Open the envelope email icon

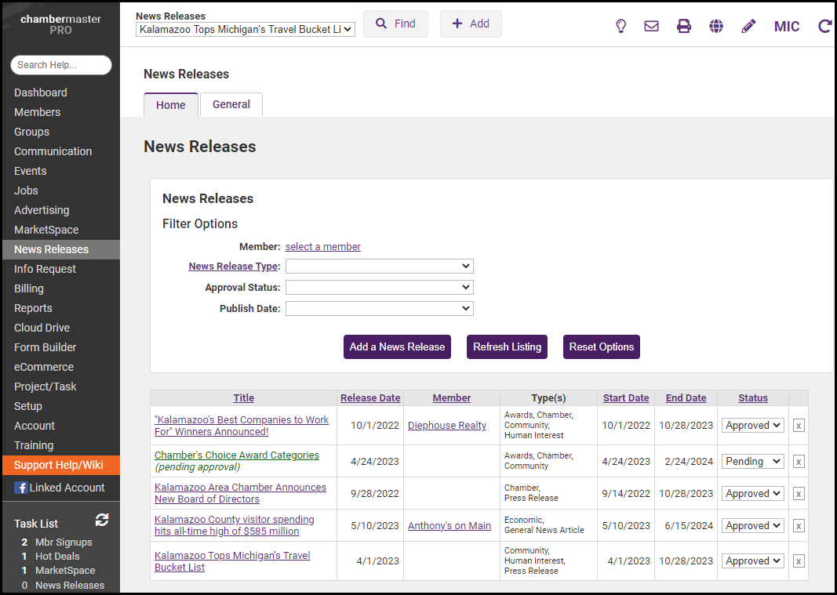651,26
